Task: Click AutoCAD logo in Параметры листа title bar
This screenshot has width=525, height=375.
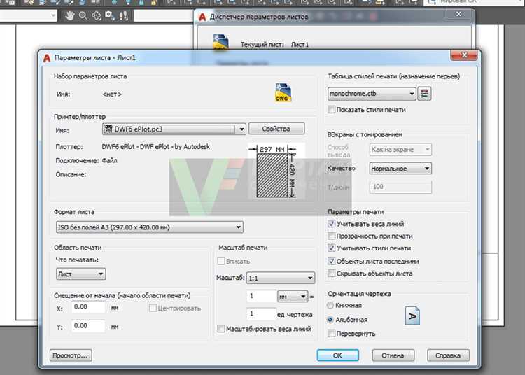Action: (47, 57)
